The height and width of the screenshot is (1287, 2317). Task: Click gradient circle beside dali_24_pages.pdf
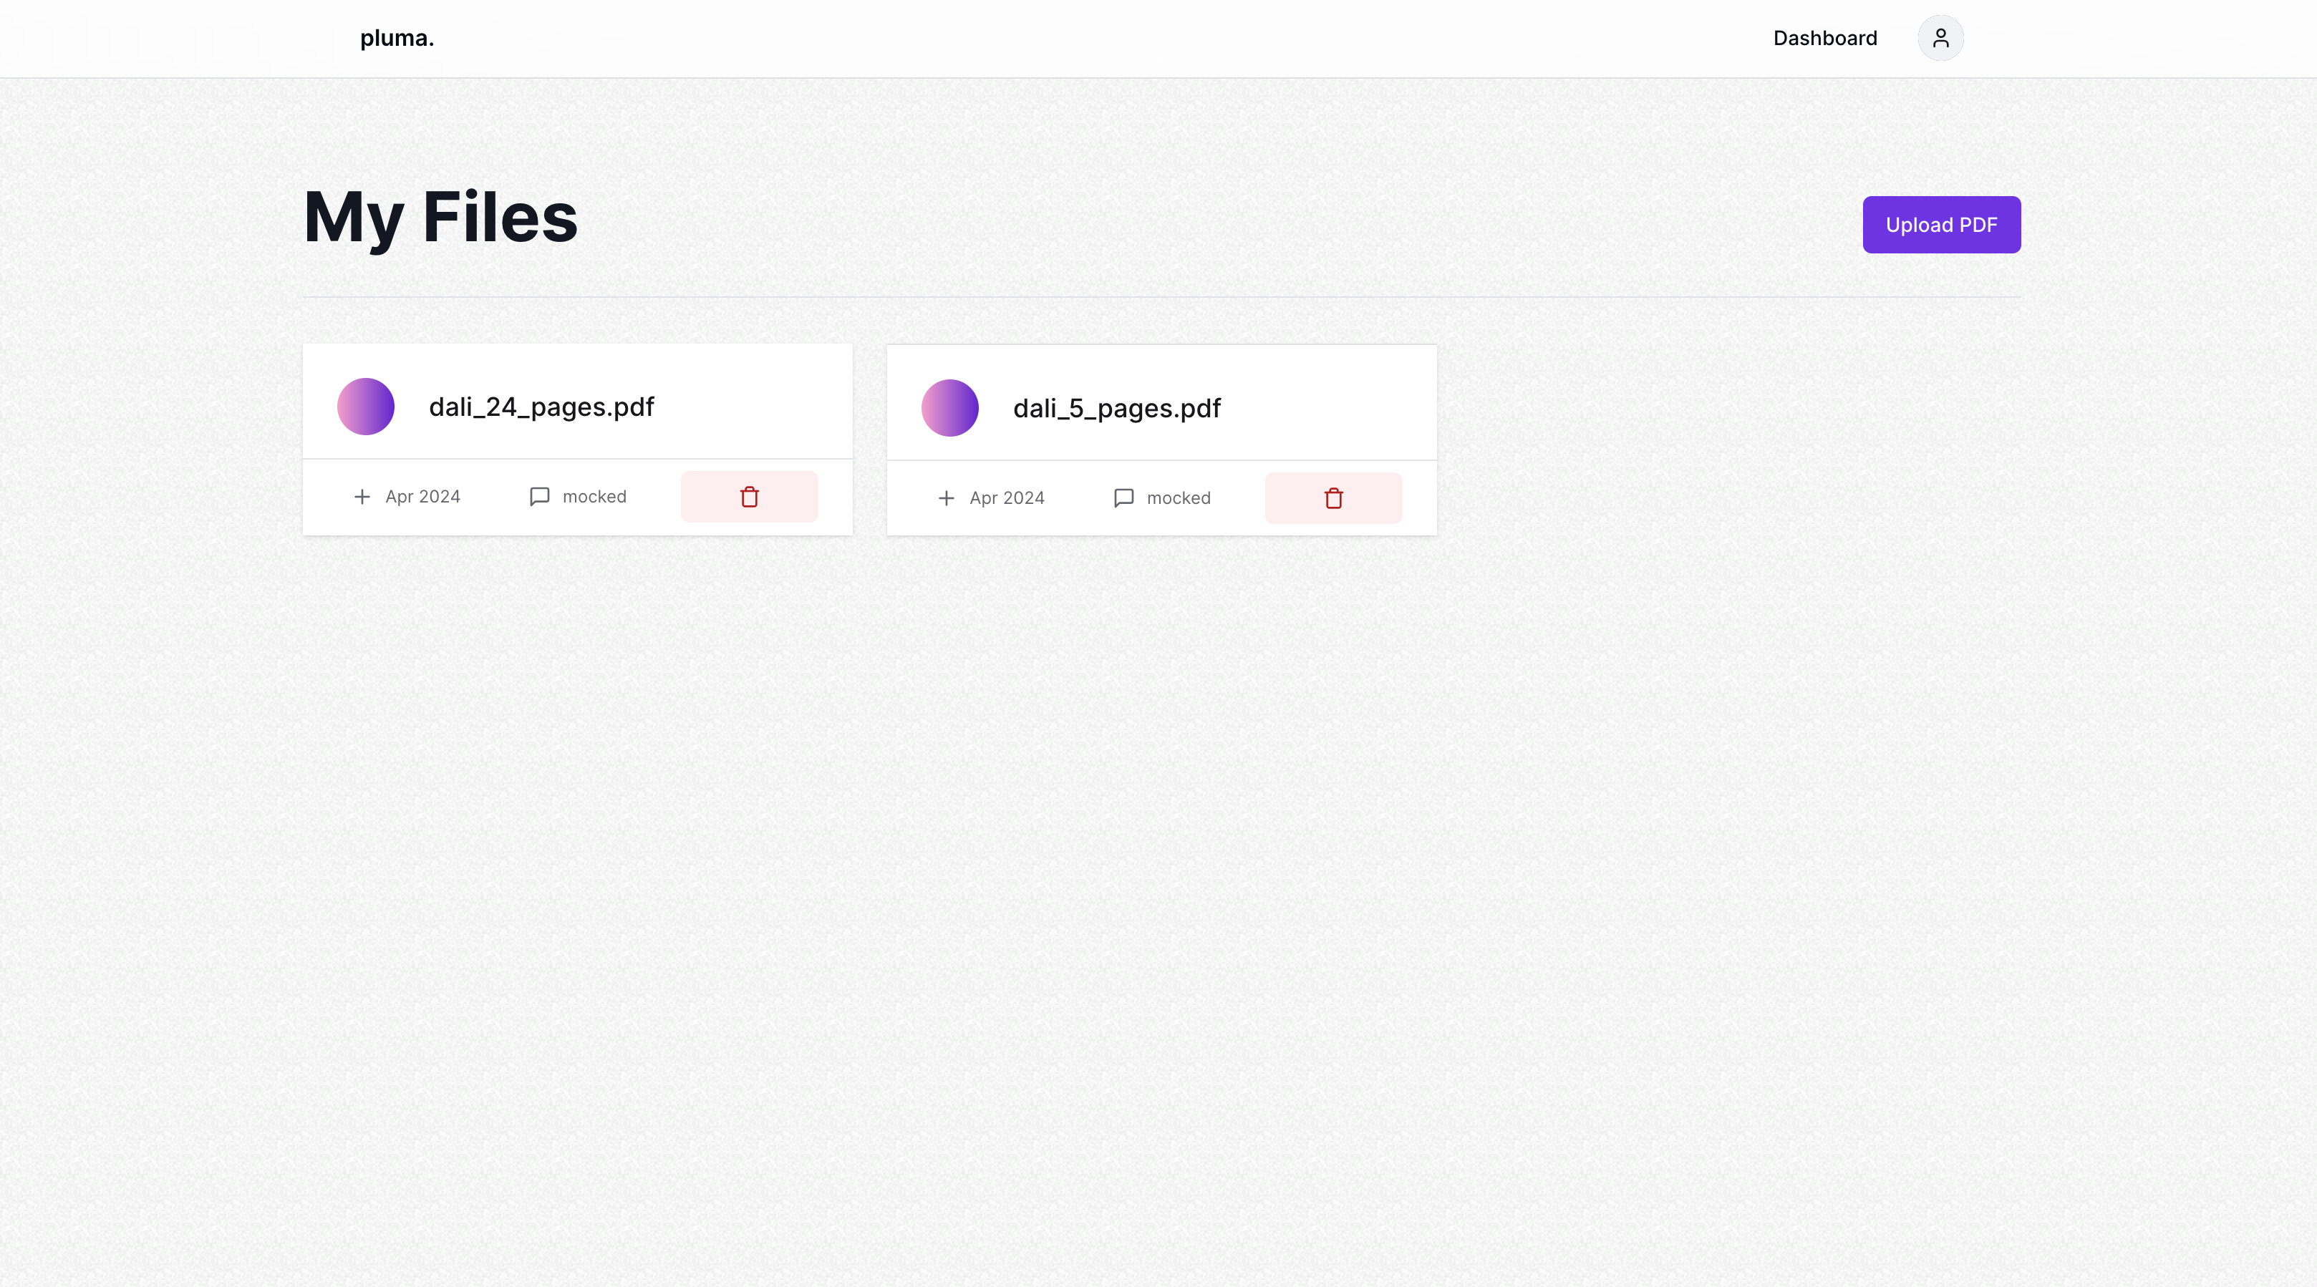click(x=365, y=407)
